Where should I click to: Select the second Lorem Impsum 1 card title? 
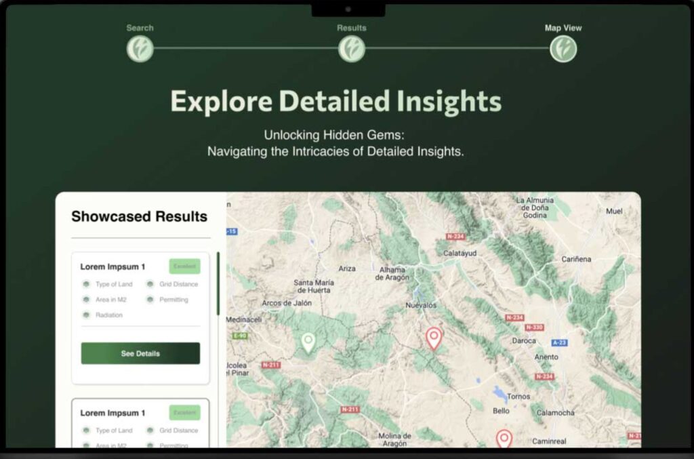113,413
